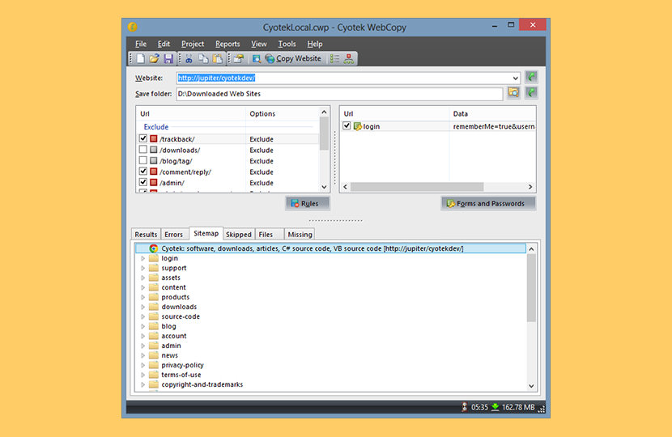Toggle the /comment/reply/ rule checkbox
This screenshot has height=437, width=672.
[143, 172]
